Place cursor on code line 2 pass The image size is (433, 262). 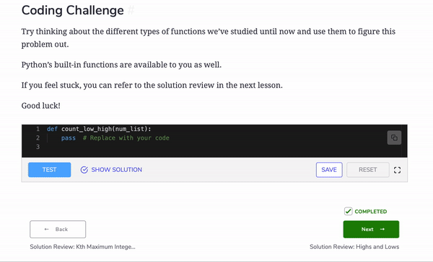69,138
